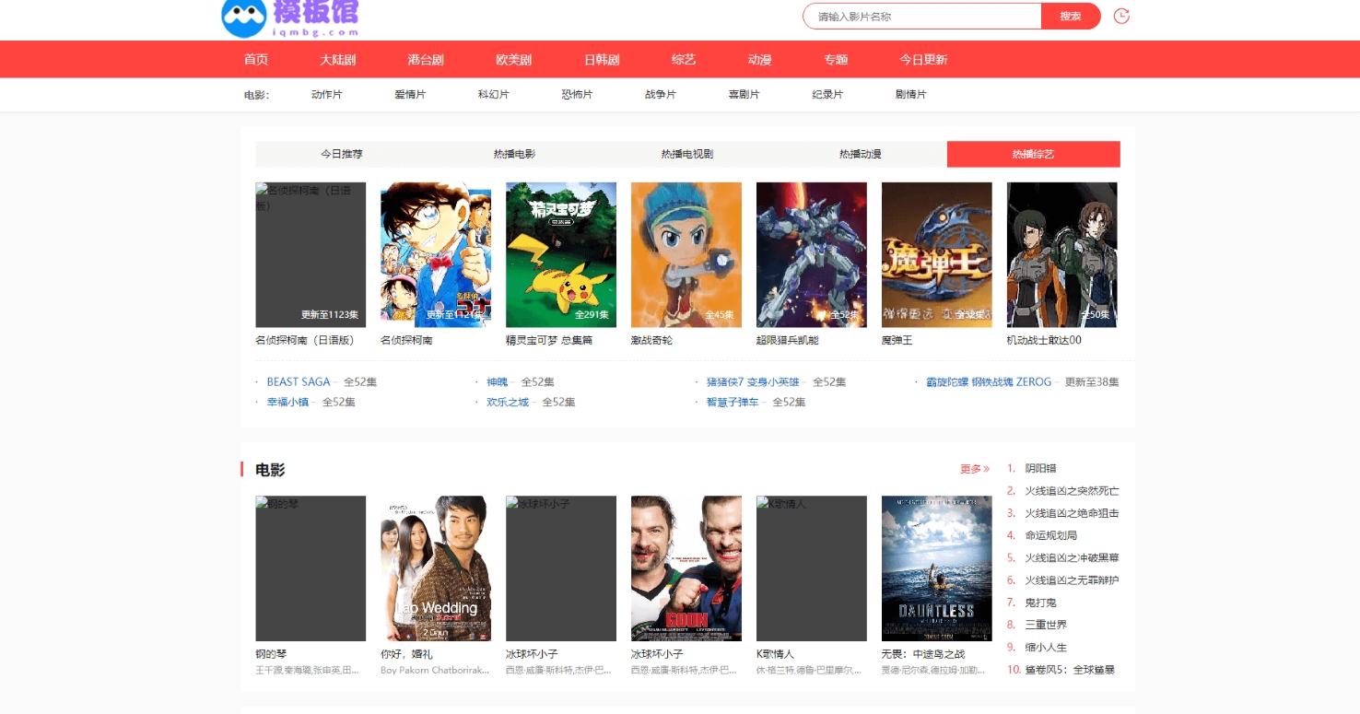
Task: Select the 喜剧片 movie category
Action: pos(744,95)
